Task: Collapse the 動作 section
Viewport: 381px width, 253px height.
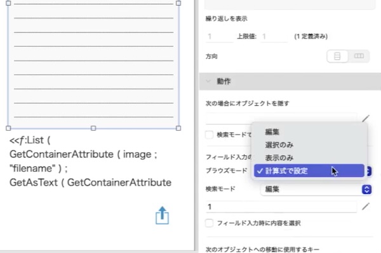Action: (208, 81)
